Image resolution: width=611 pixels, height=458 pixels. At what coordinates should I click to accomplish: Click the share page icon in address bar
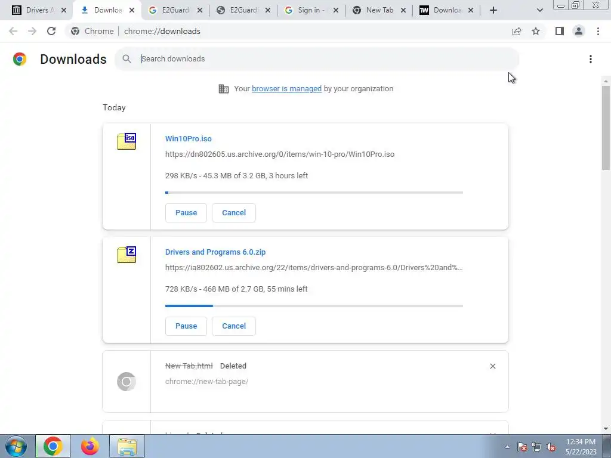(x=517, y=31)
